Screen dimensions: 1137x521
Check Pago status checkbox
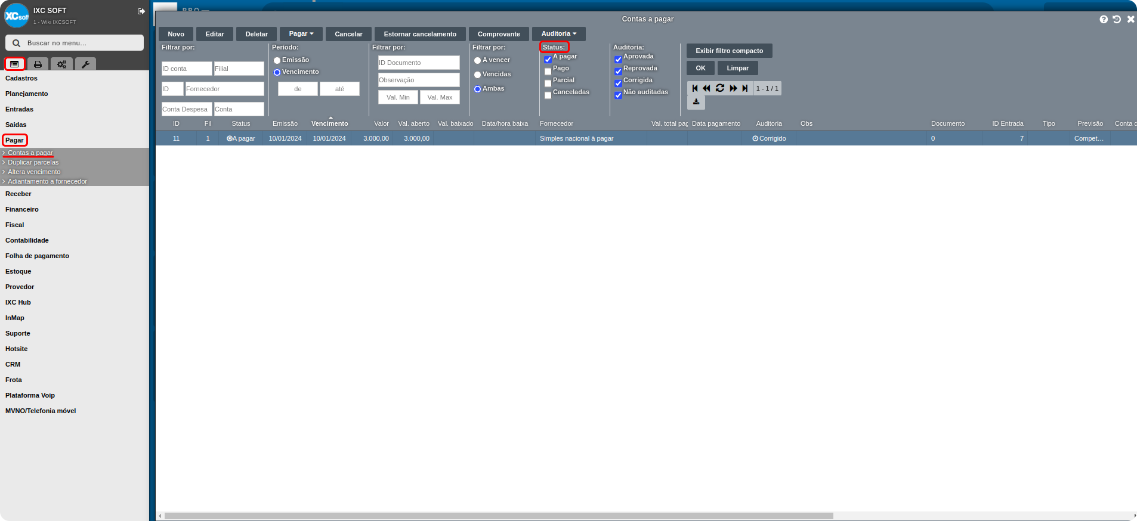[x=548, y=72]
